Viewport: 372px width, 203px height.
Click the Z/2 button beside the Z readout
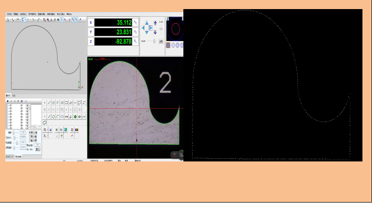point(135,42)
